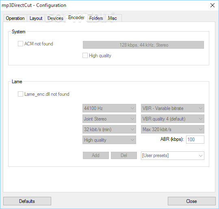This screenshot has height=209, width=219.
Task: Expand the [User presets] dropdown
Action: click(173, 155)
